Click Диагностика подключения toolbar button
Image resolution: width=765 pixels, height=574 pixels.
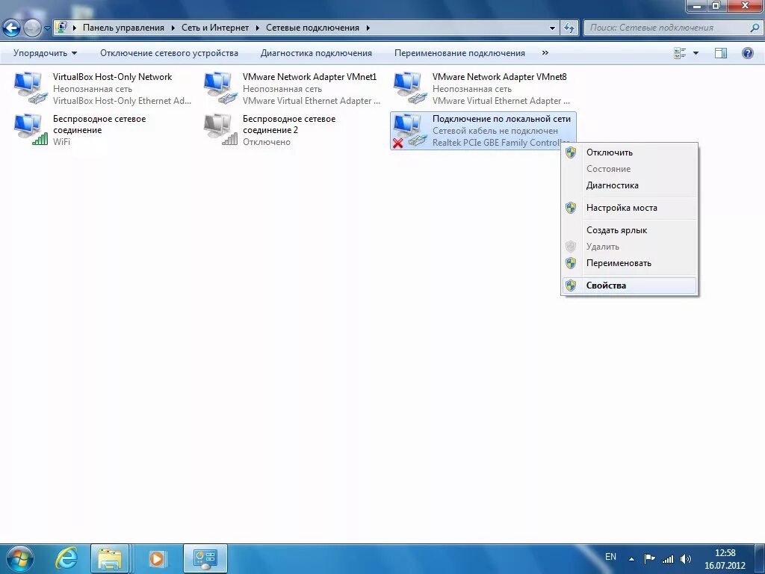click(316, 53)
